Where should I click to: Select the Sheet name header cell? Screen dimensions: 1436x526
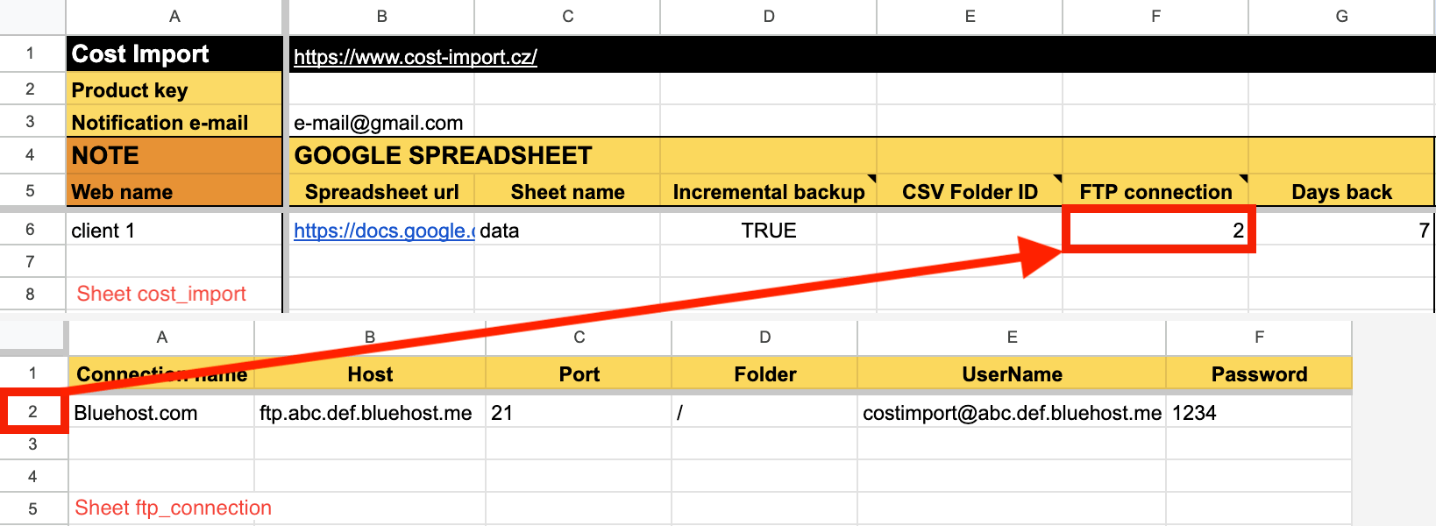click(x=567, y=192)
